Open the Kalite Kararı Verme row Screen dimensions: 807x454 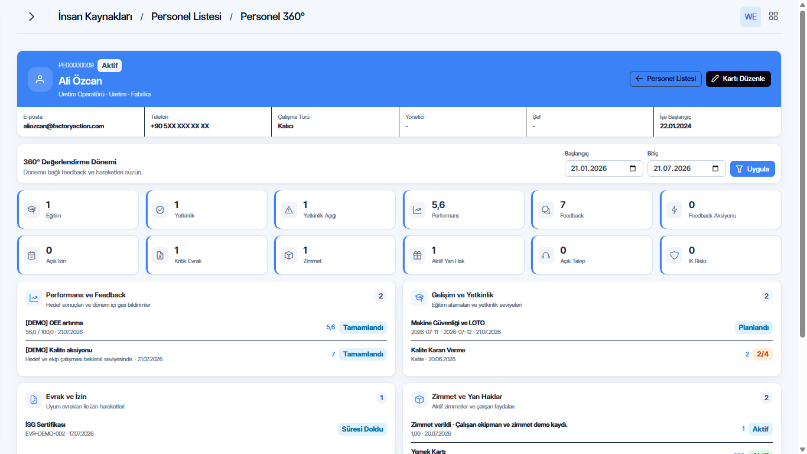pyautogui.click(x=592, y=355)
